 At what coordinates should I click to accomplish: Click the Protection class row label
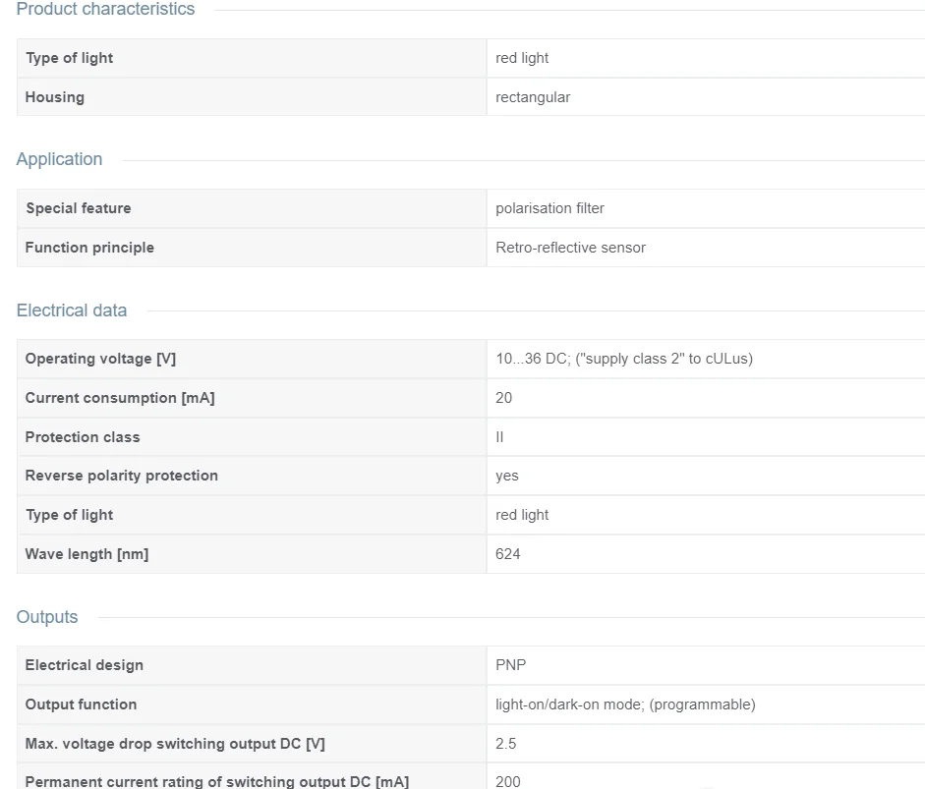(83, 437)
